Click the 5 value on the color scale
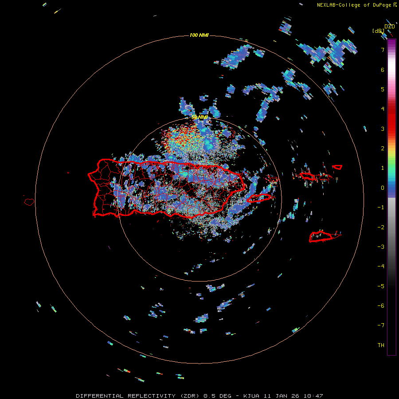Viewport: 399px width, 399px height. click(x=383, y=89)
